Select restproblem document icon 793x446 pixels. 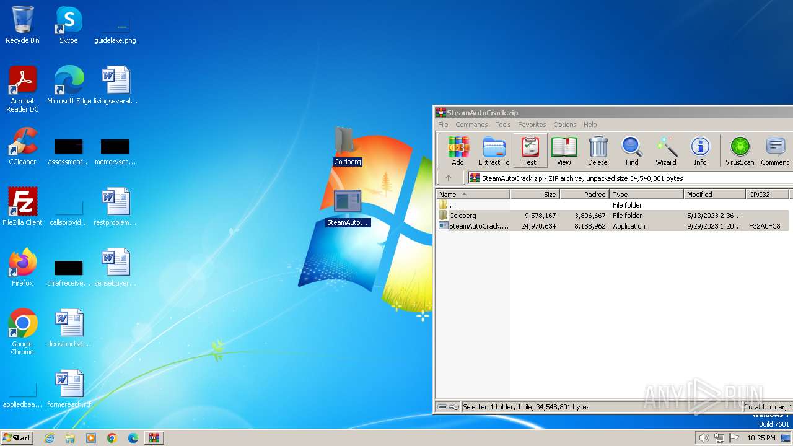click(x=115, y=207)
